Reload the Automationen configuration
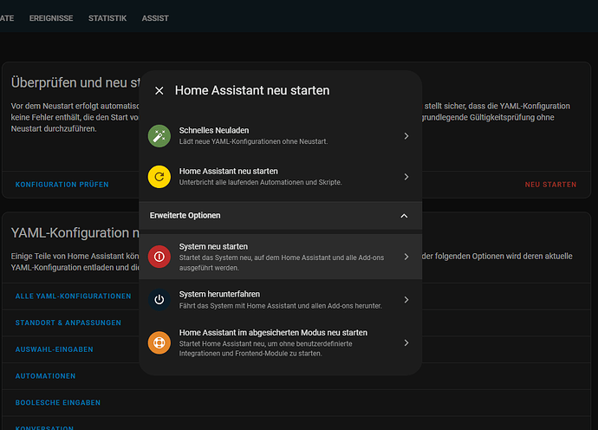 point(45,376)
